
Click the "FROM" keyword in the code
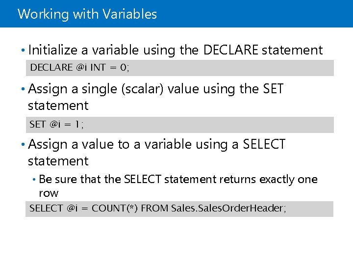pyautogui.click(x=155, y=209)
